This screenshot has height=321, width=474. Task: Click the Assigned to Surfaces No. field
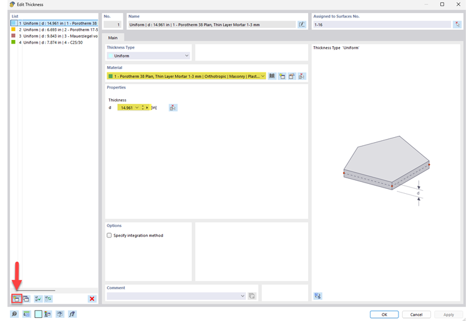382,25
